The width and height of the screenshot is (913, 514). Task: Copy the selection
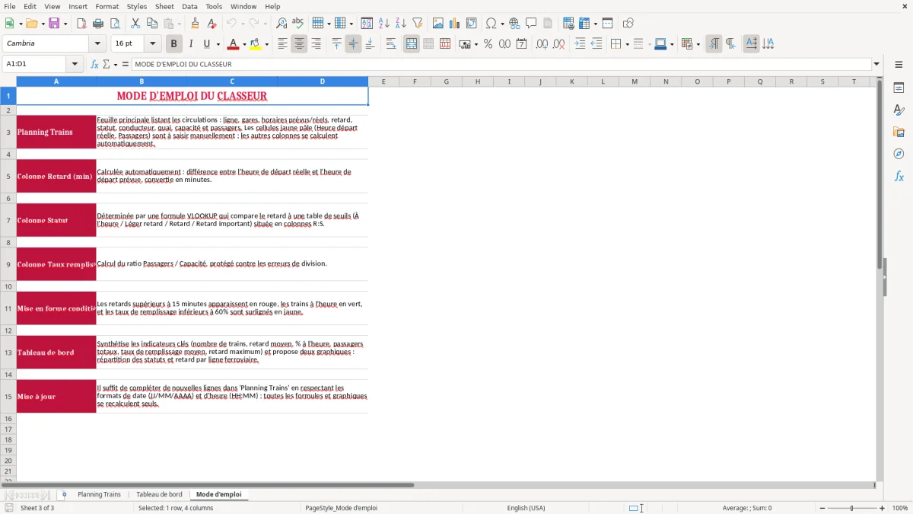[152, 24]
